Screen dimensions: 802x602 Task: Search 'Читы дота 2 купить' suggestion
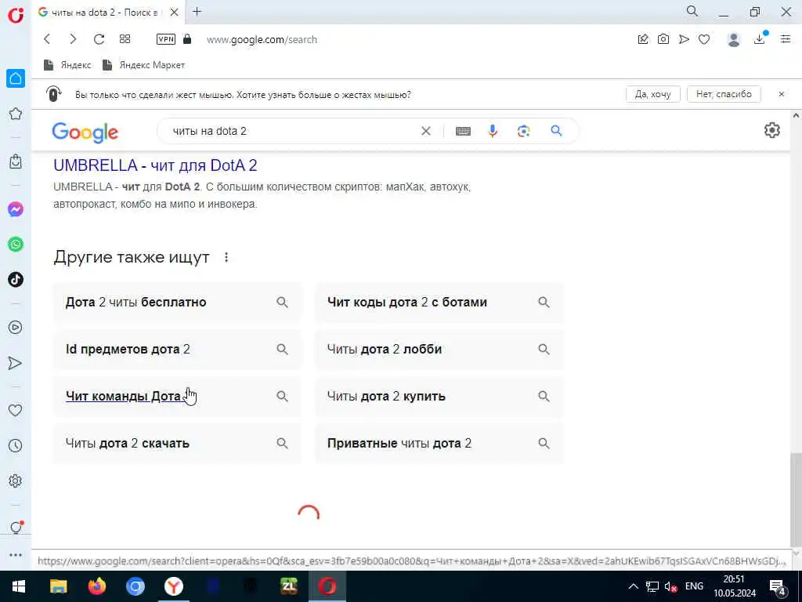coord(439,396)
